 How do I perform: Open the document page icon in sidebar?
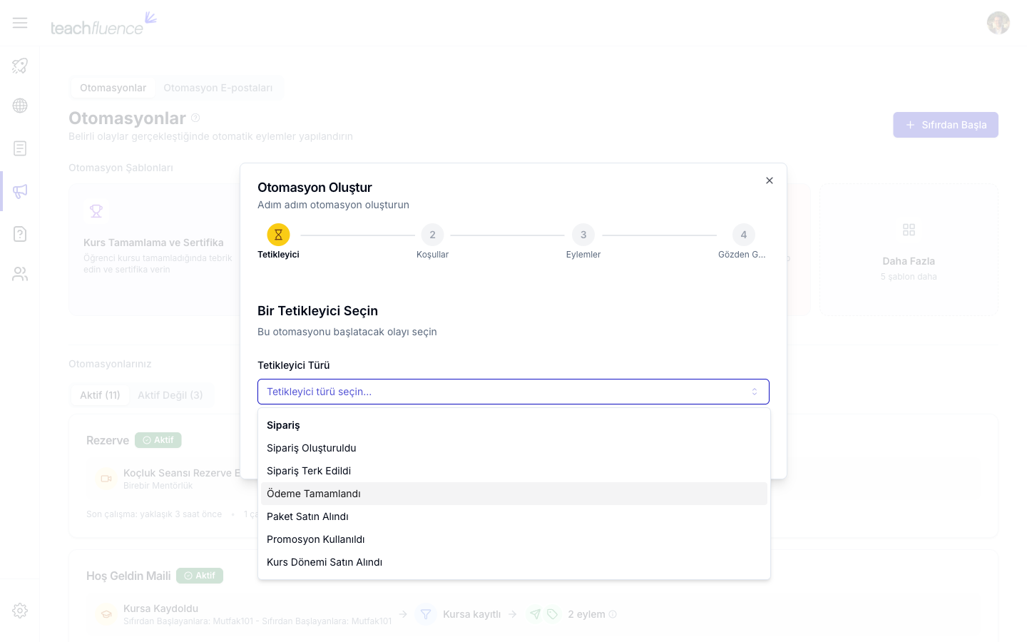(20, 148)
